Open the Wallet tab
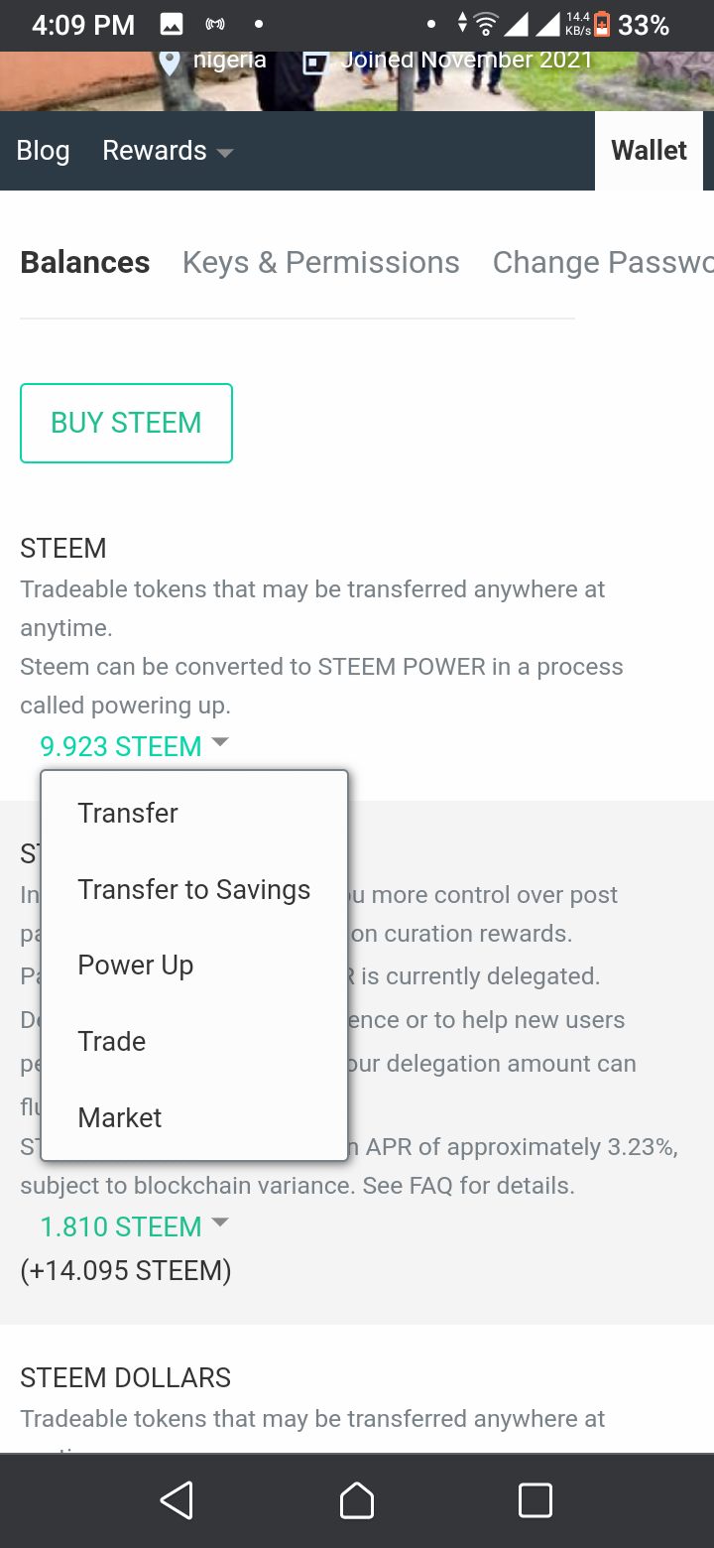Viewport: 714px width, 1548px height. (x=650, y=150)
